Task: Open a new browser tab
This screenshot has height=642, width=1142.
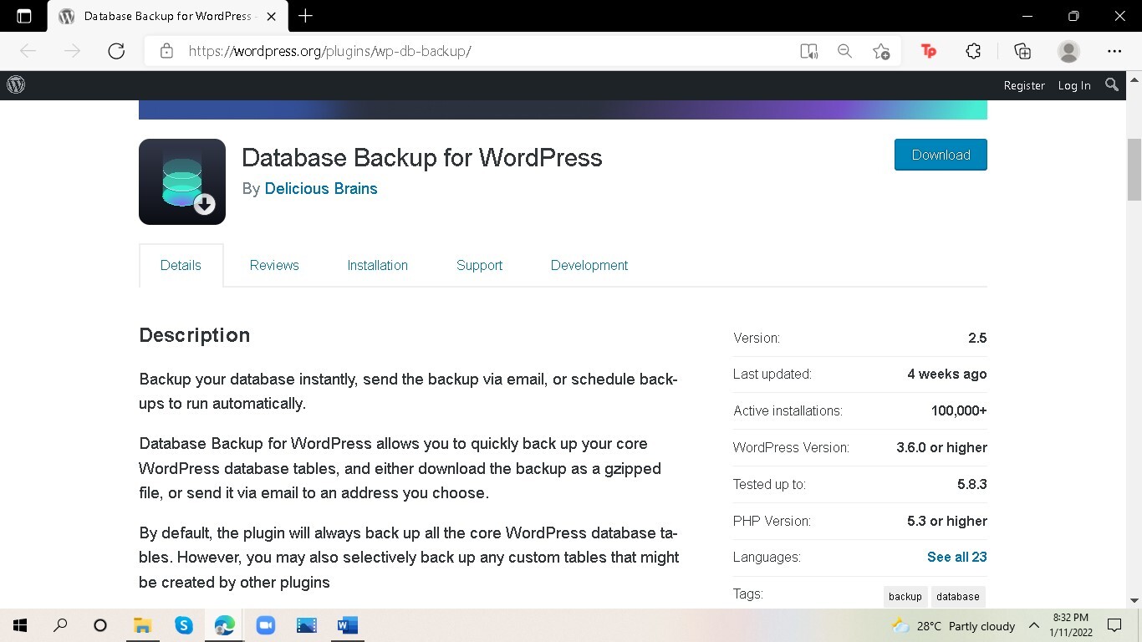Action: (306, 16)
